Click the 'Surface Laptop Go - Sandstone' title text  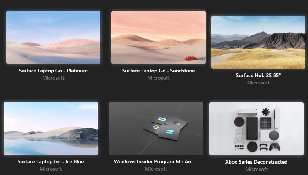(158, 71)
